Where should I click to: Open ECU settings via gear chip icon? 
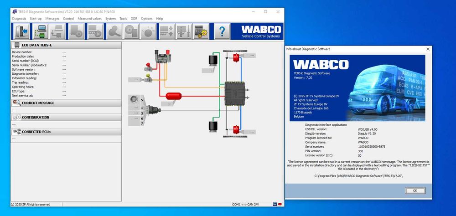pos(201,31)
